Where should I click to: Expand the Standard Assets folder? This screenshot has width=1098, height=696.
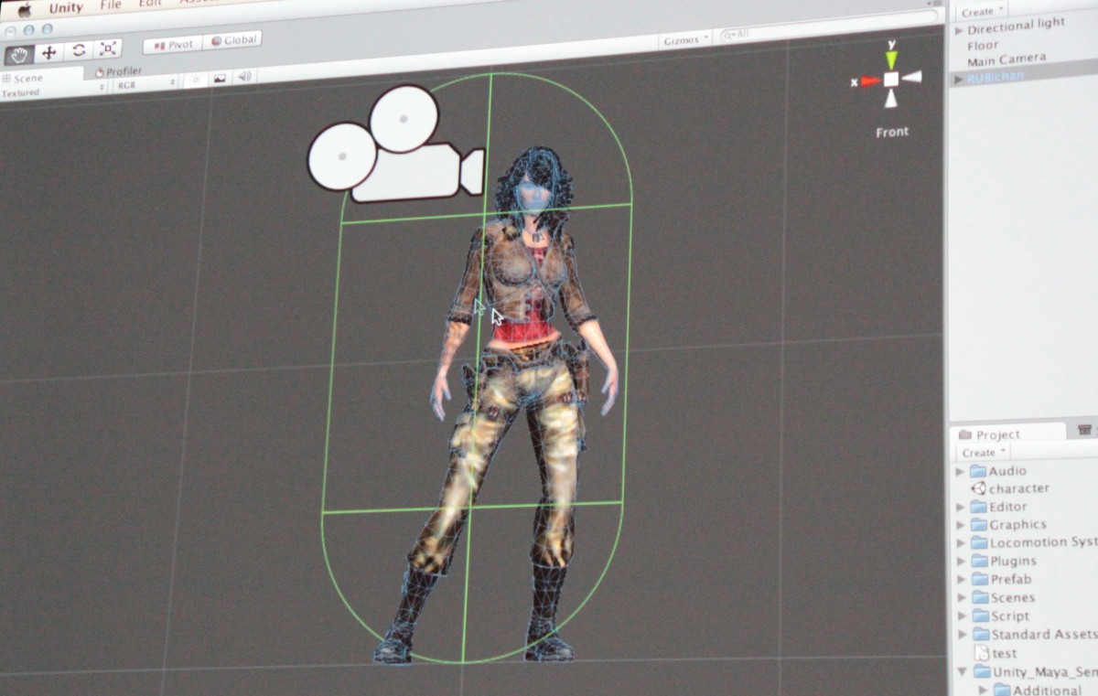pyautogui.click(x=962, y=635)
